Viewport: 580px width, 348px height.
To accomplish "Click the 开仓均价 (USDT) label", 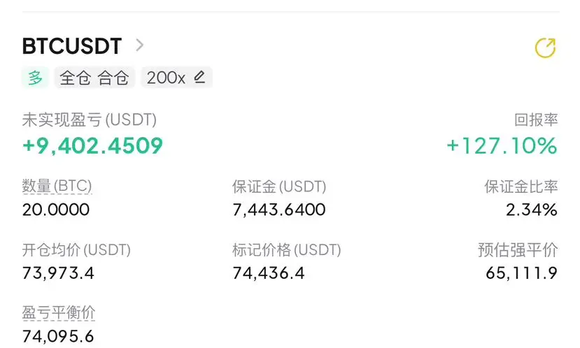I will [x=77, y=249].
